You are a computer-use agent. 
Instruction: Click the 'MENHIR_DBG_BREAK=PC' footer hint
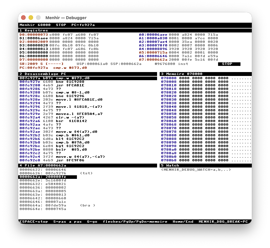(223, 222)
